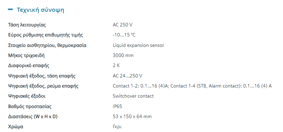Screen dimensions: 283x132
Task: Click the Switchover contact value
Action: coord(133,96)
